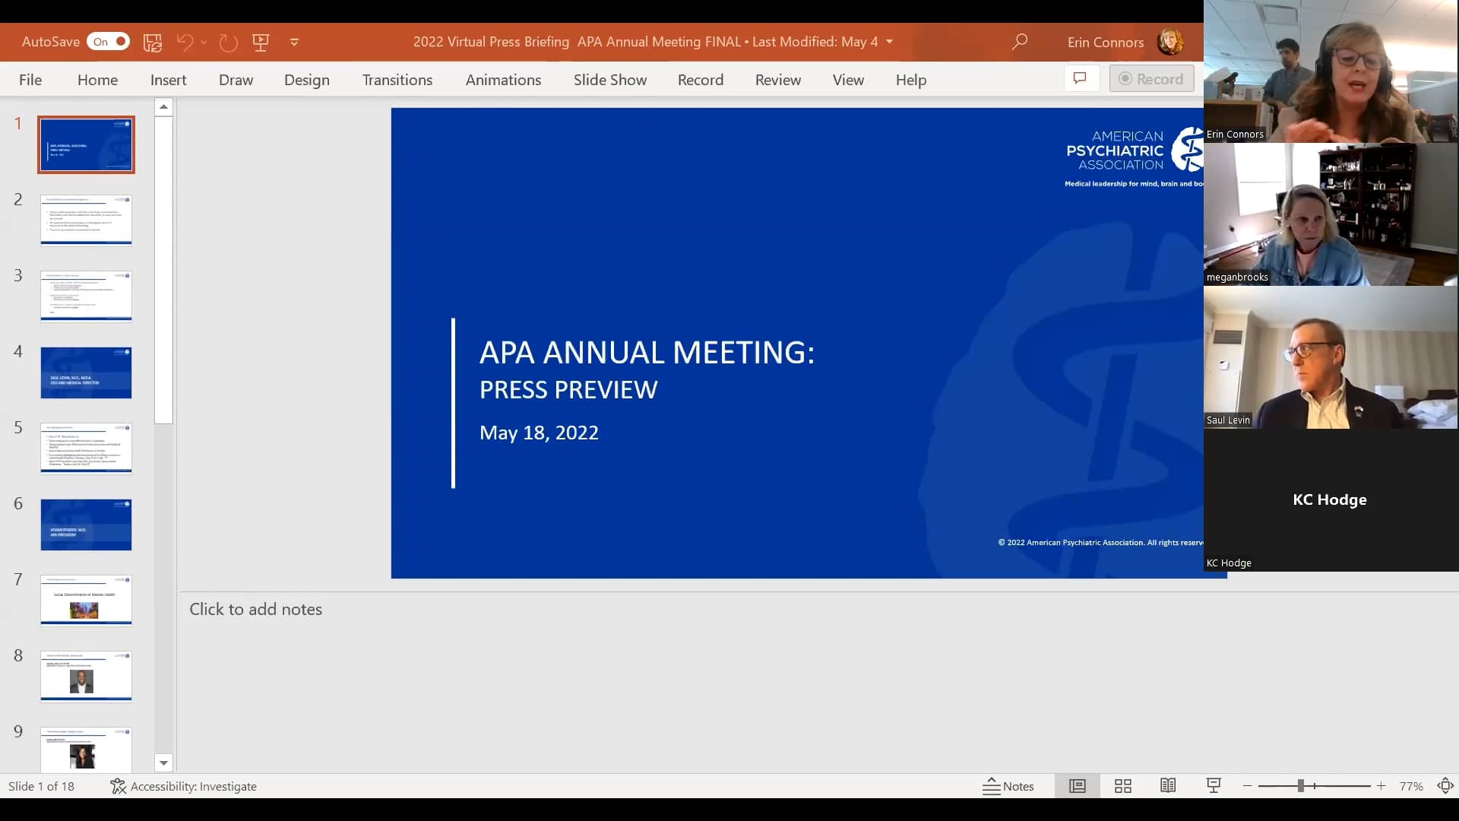Click meganbrooks video tile
Screen dimensions: 1459x821
[1331, 214]
